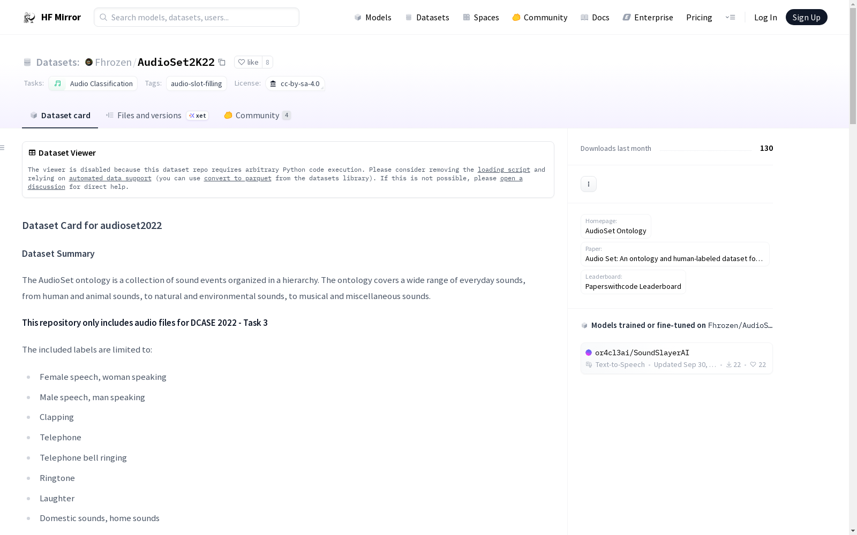Click the HF Mirror logo icon

click(29, 18)
